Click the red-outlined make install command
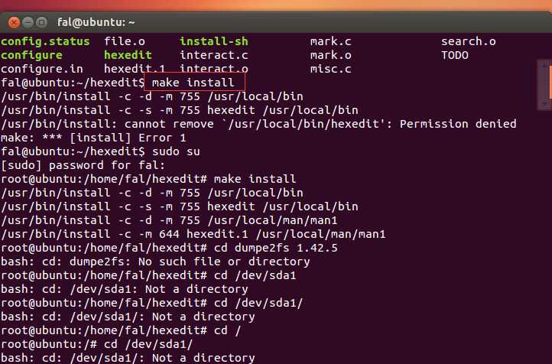The width and height of the screenshot is (552, 364). pos(193,83)
